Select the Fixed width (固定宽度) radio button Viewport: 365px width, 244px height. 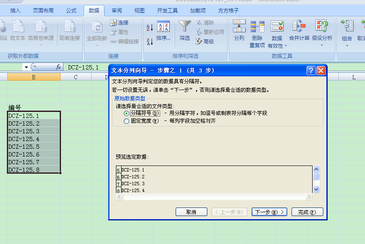pos(126,121)
